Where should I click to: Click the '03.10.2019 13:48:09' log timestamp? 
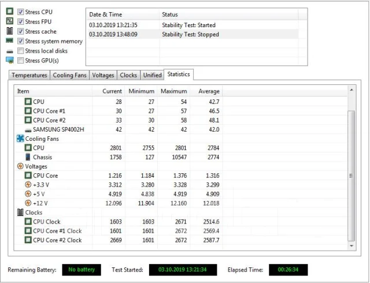pos(113,35)
